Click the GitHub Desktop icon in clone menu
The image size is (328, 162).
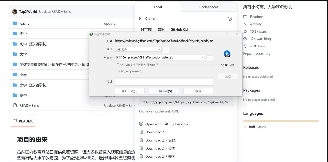pos(141,124)
